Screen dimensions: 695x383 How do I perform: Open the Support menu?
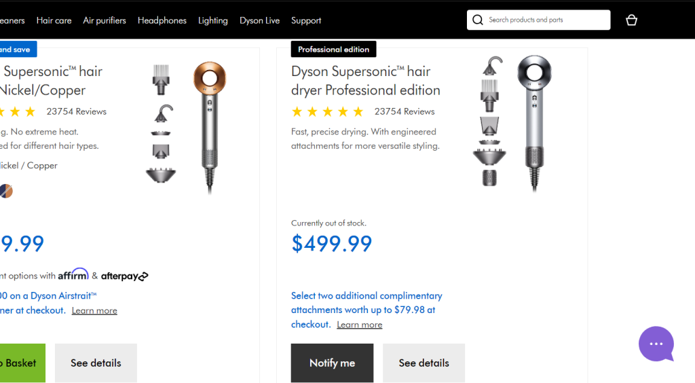(x=306, y=20)
